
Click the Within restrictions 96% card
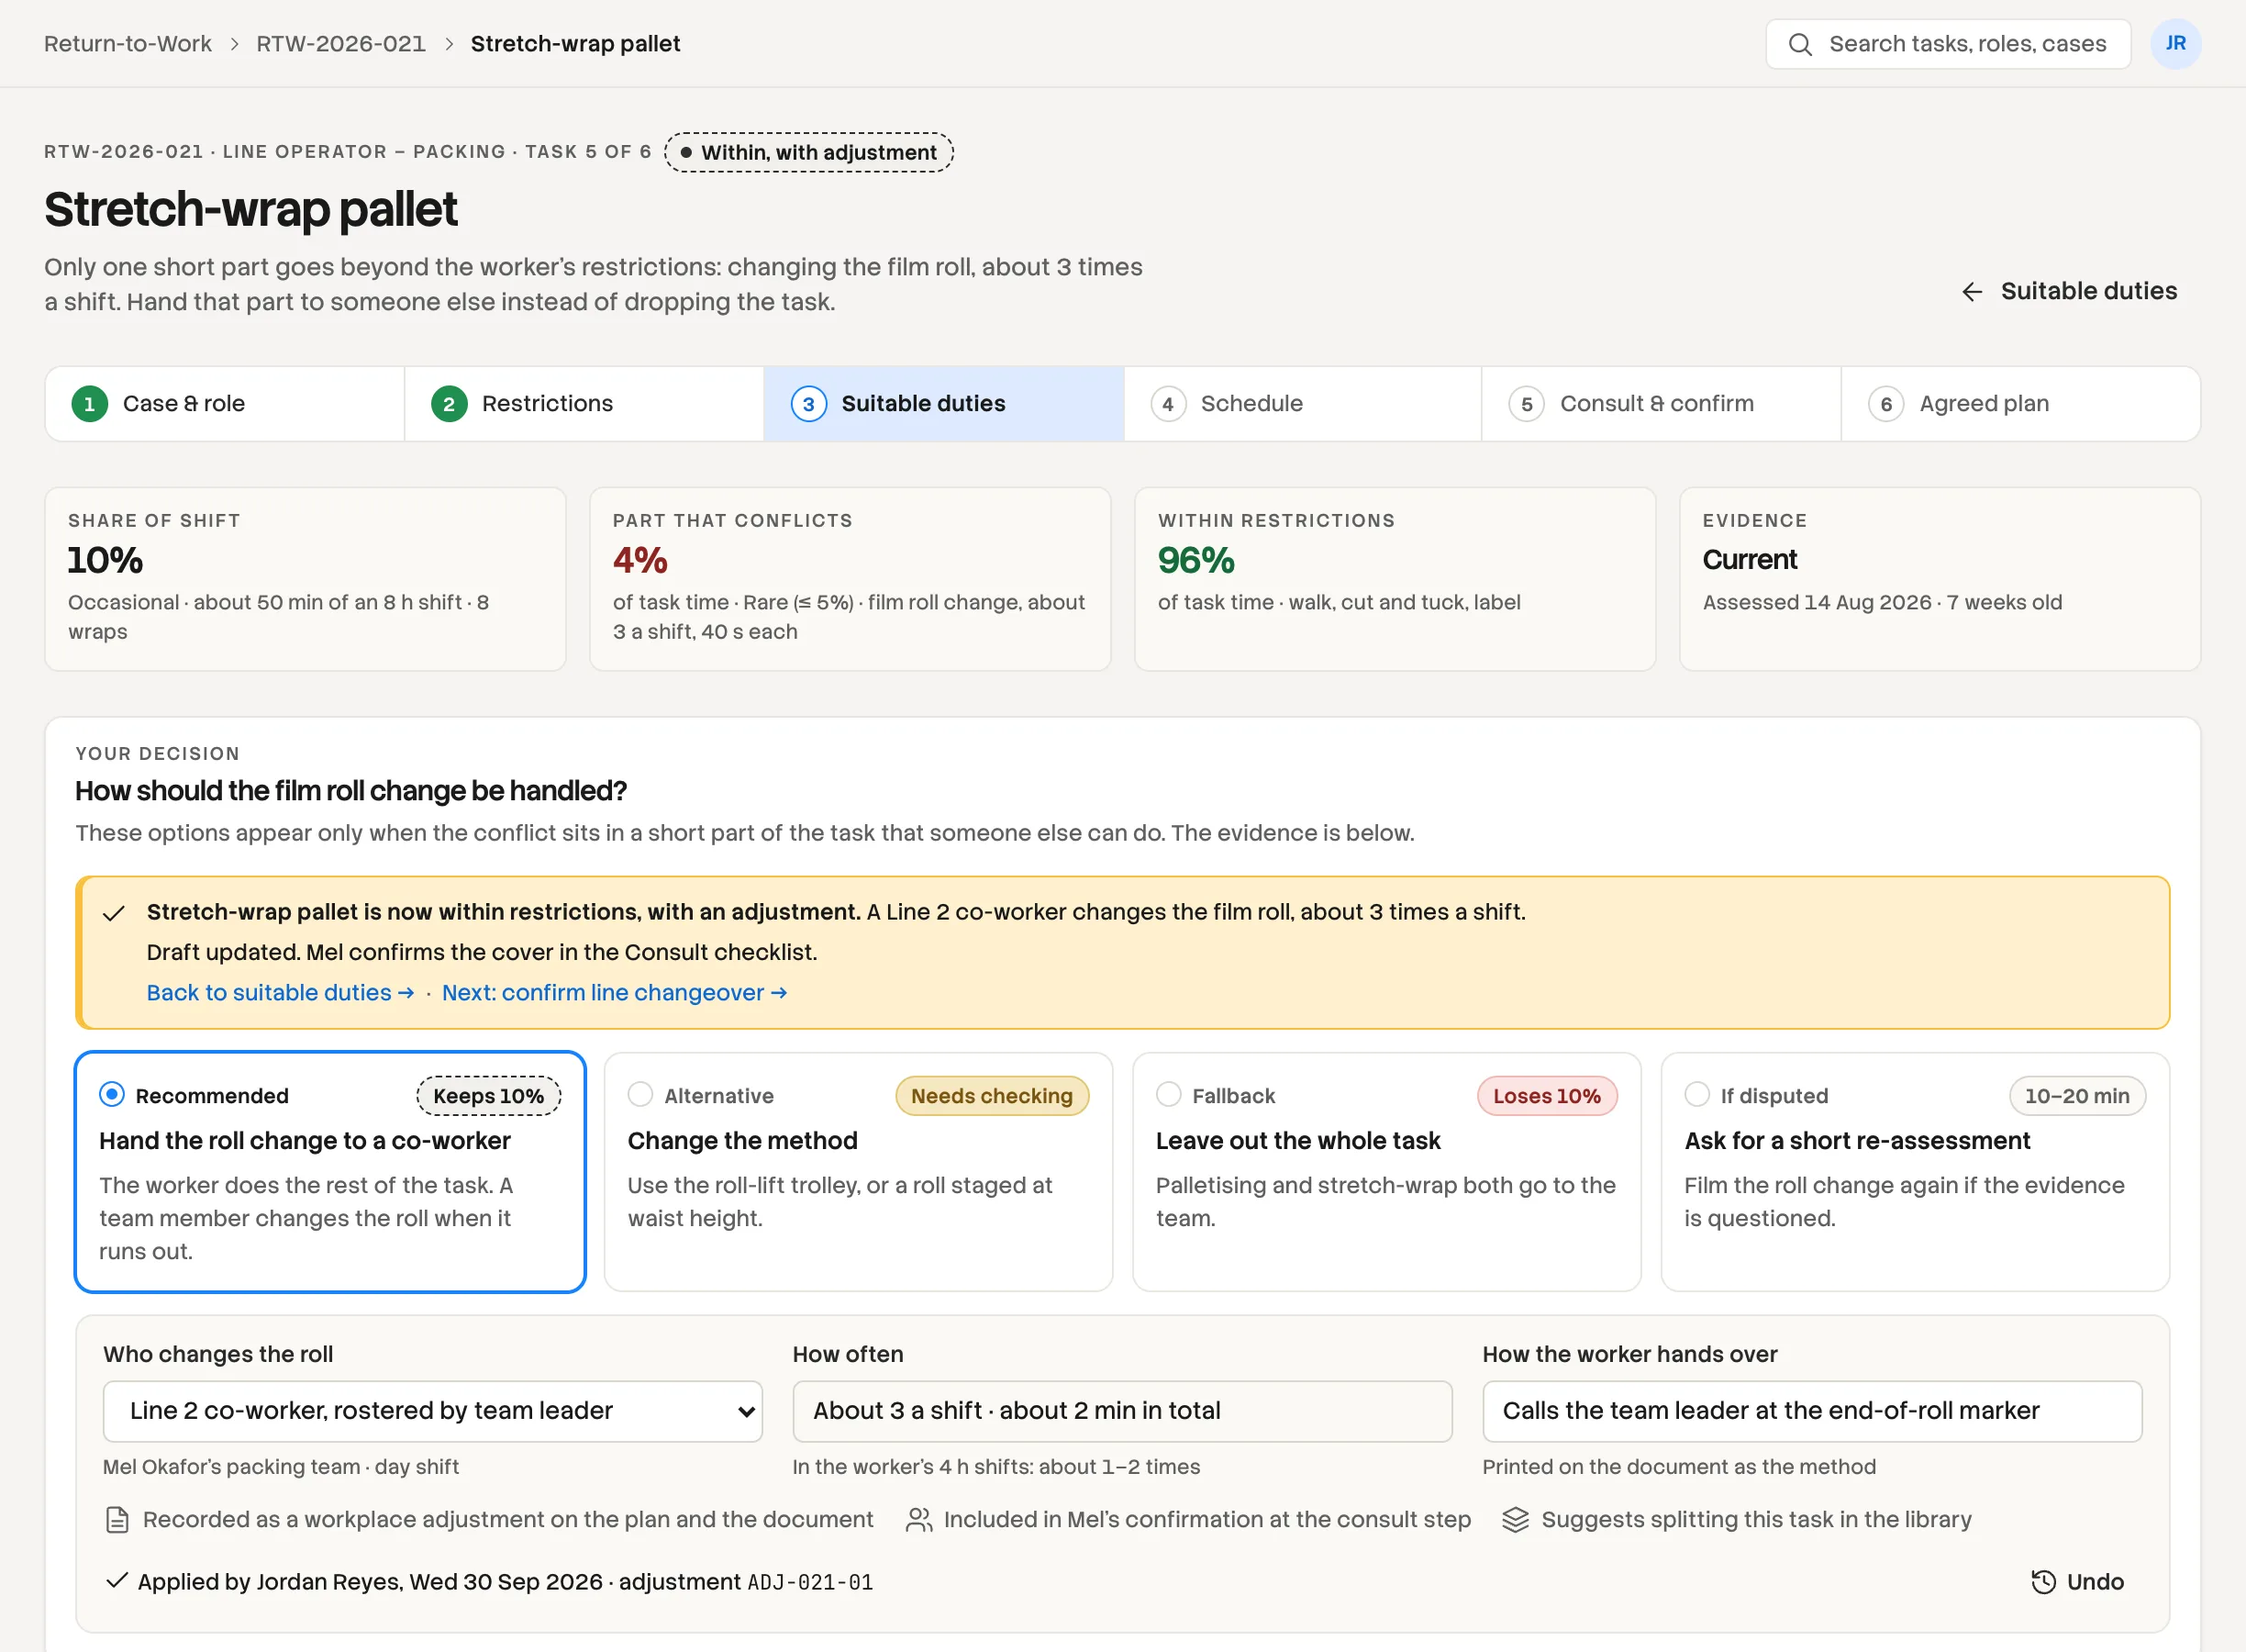point(1395,579)
